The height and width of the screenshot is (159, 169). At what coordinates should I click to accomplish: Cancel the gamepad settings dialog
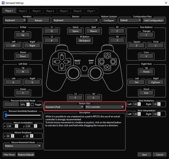(159, 155)
